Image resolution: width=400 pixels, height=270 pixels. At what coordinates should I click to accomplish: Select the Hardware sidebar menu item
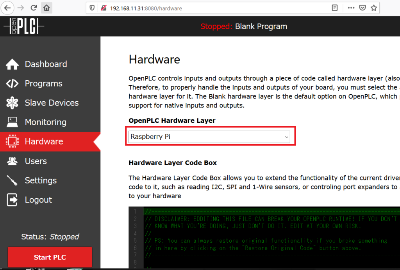[44, 141]
